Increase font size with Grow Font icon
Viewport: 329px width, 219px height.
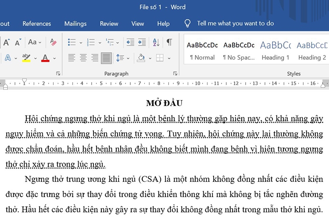(x=7, y=42)
